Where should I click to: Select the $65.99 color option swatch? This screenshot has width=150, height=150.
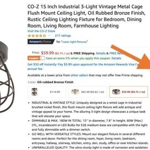click(88, 92)
